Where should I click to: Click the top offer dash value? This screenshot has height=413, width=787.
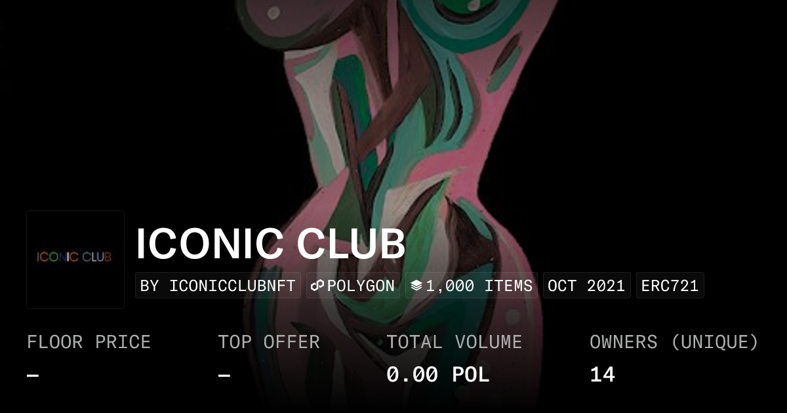pyautogui.click(x=224, y=376)
